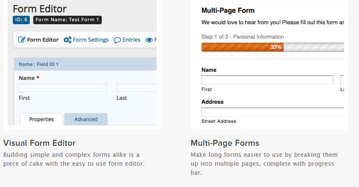Click the 33% orange progress bar
Image resolution: width=359 pixels, height=187 pixels.
[x=242, y=47]
